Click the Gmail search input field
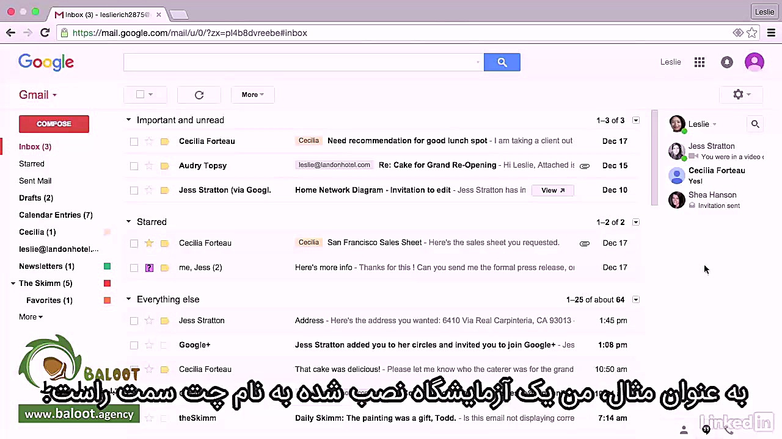 pos(304,62)
